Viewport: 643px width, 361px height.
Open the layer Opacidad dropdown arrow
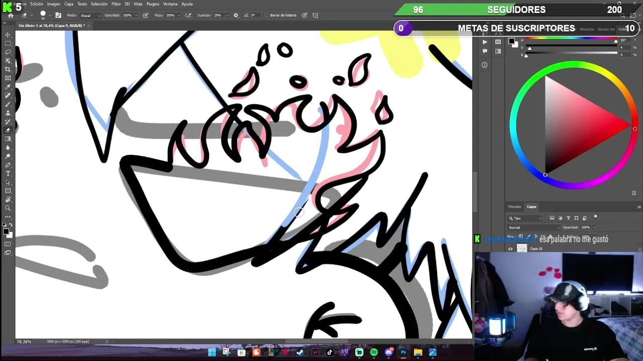point(594,227)
